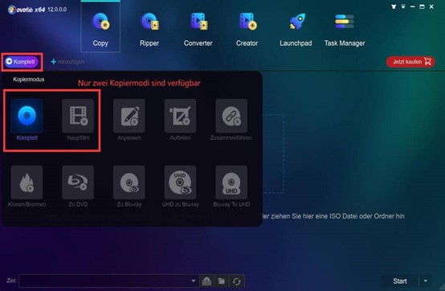Expand the Ziel destination dropdown arrow
445x291 pixels.
(194, 281)
